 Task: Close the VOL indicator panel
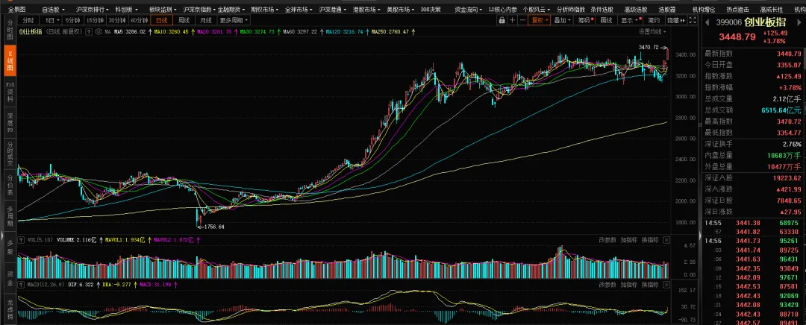click(666, 240)
